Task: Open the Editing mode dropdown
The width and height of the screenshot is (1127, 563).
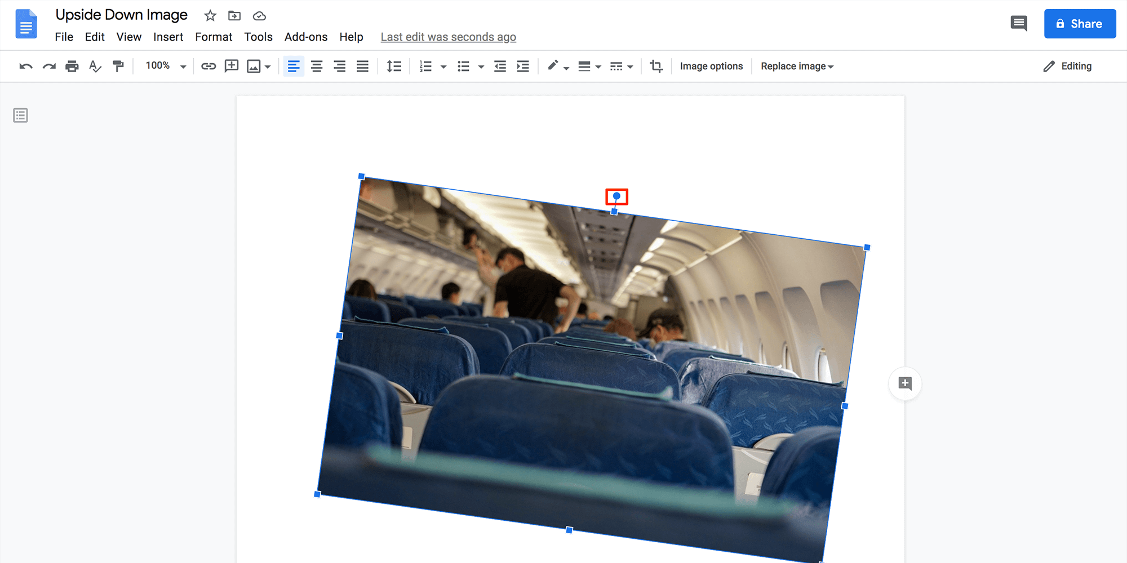Action: [x=1068, y=66]
